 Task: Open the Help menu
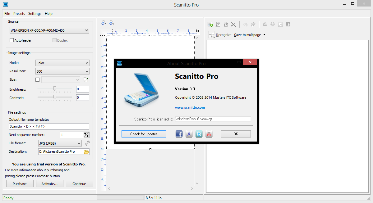[48, 14]
